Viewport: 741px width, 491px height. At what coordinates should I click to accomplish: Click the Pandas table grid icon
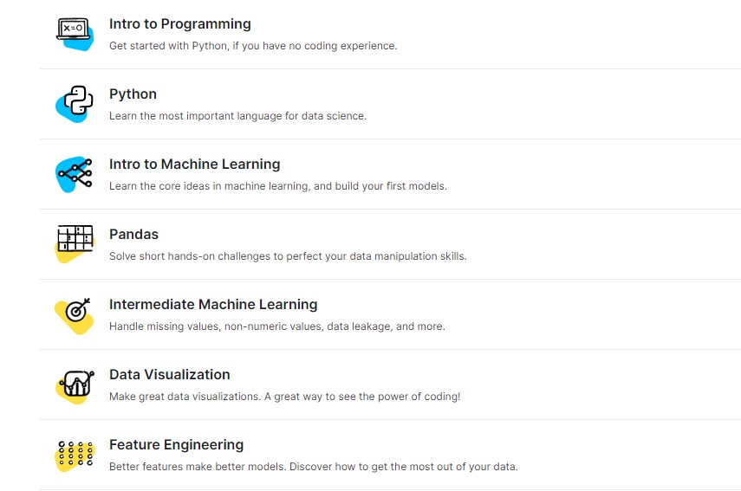click(75, 244)
